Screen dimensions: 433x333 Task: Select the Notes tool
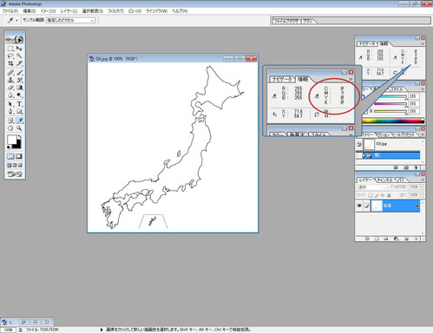(10, 121)
